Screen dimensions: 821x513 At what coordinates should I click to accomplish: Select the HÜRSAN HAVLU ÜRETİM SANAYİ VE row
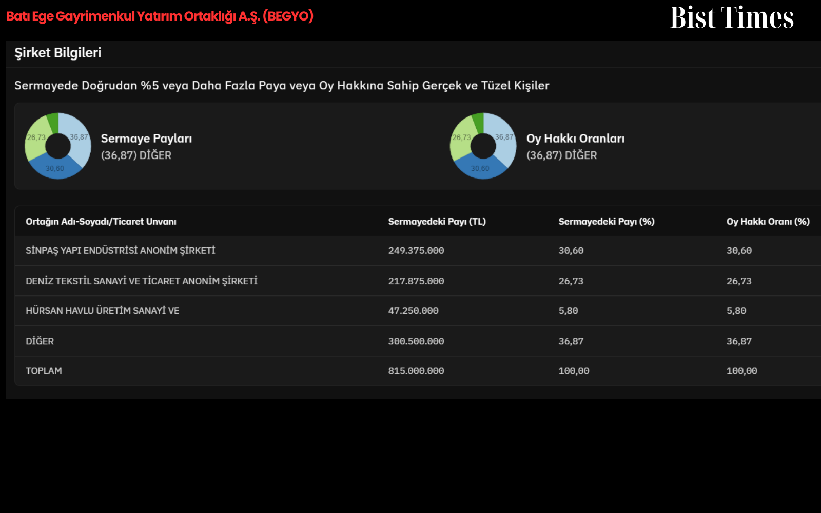point(418,311)
